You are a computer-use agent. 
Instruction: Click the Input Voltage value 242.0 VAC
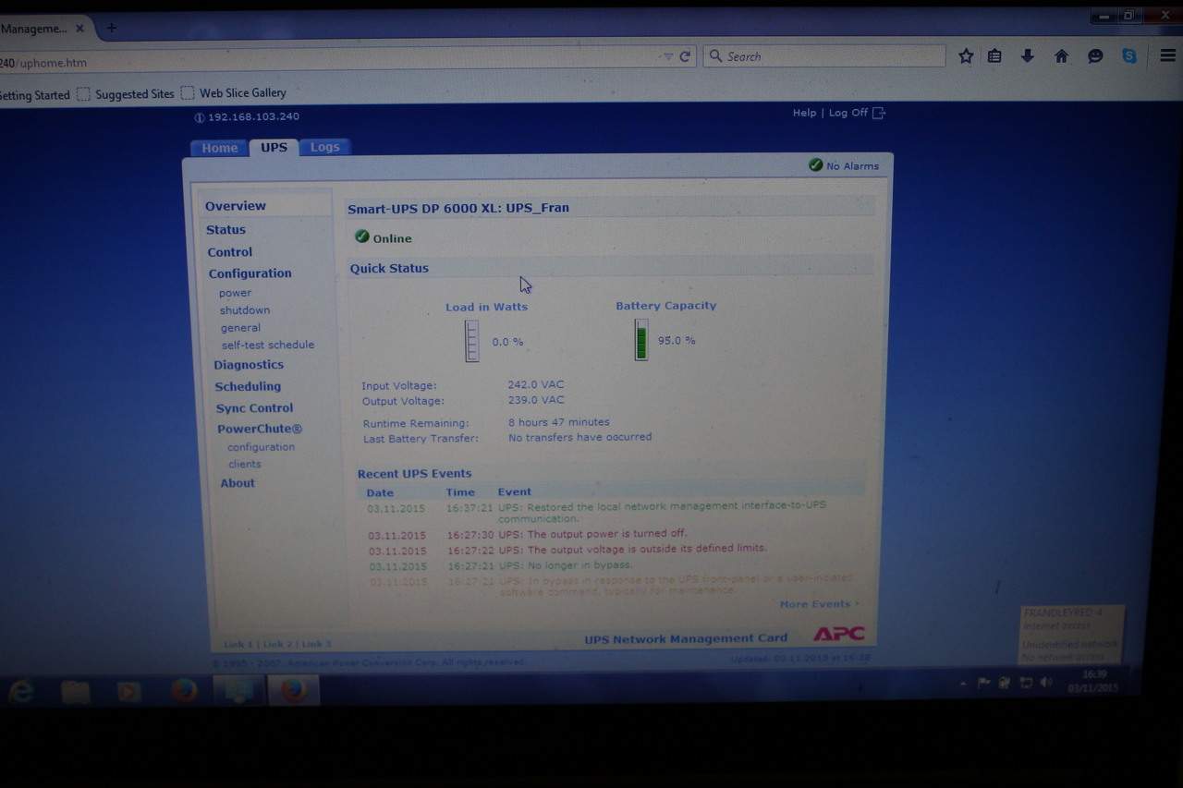535,384
